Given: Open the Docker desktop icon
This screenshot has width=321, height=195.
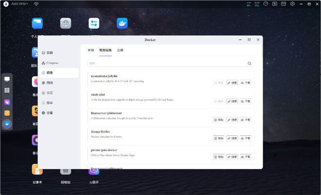Looking at the screenshot, I should 122,24.
